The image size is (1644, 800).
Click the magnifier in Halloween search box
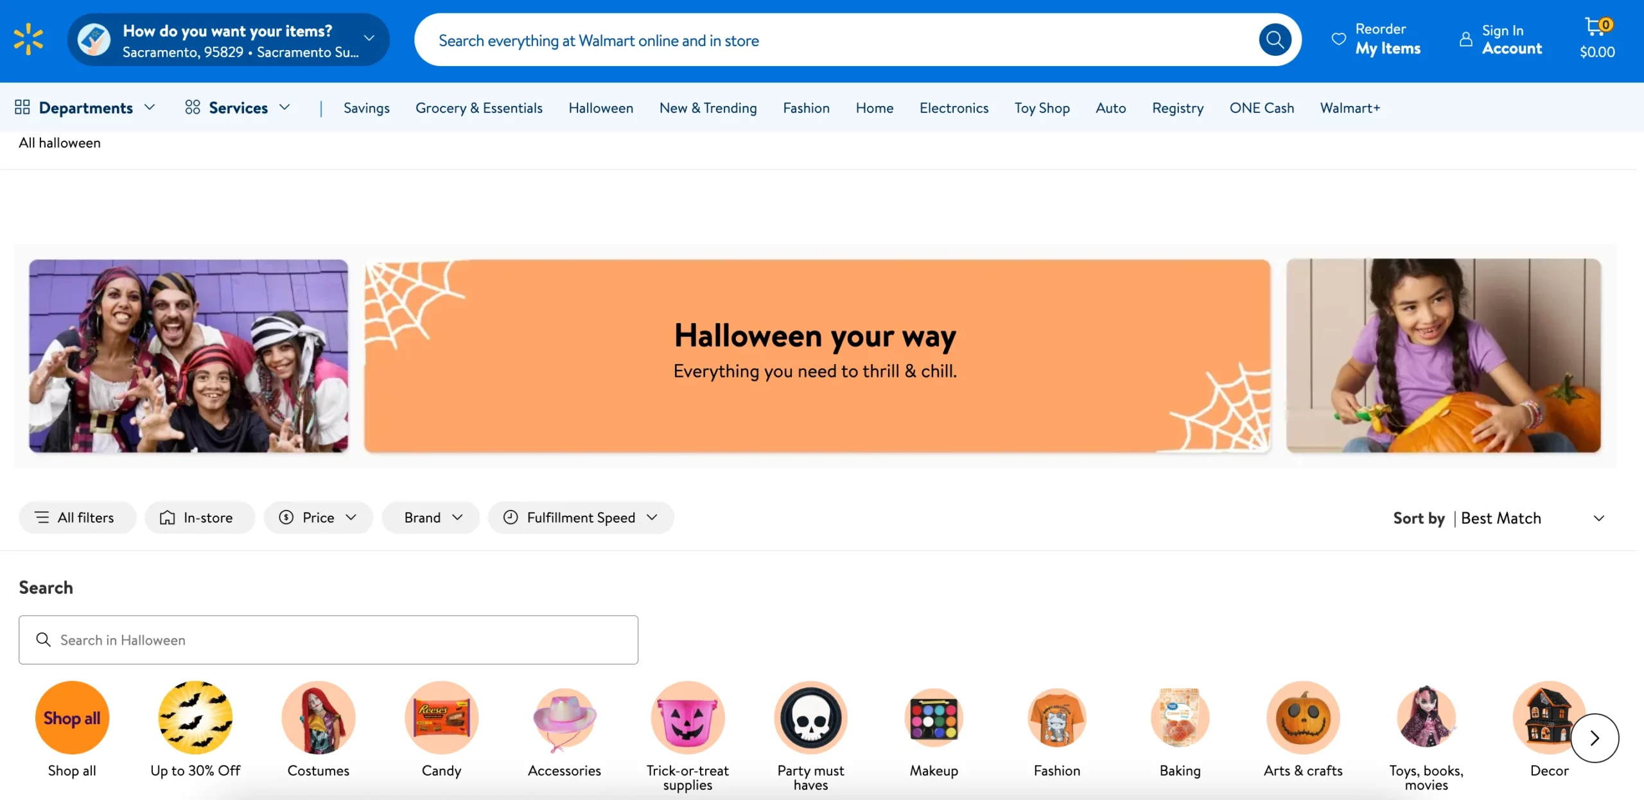tap(43, 639)
